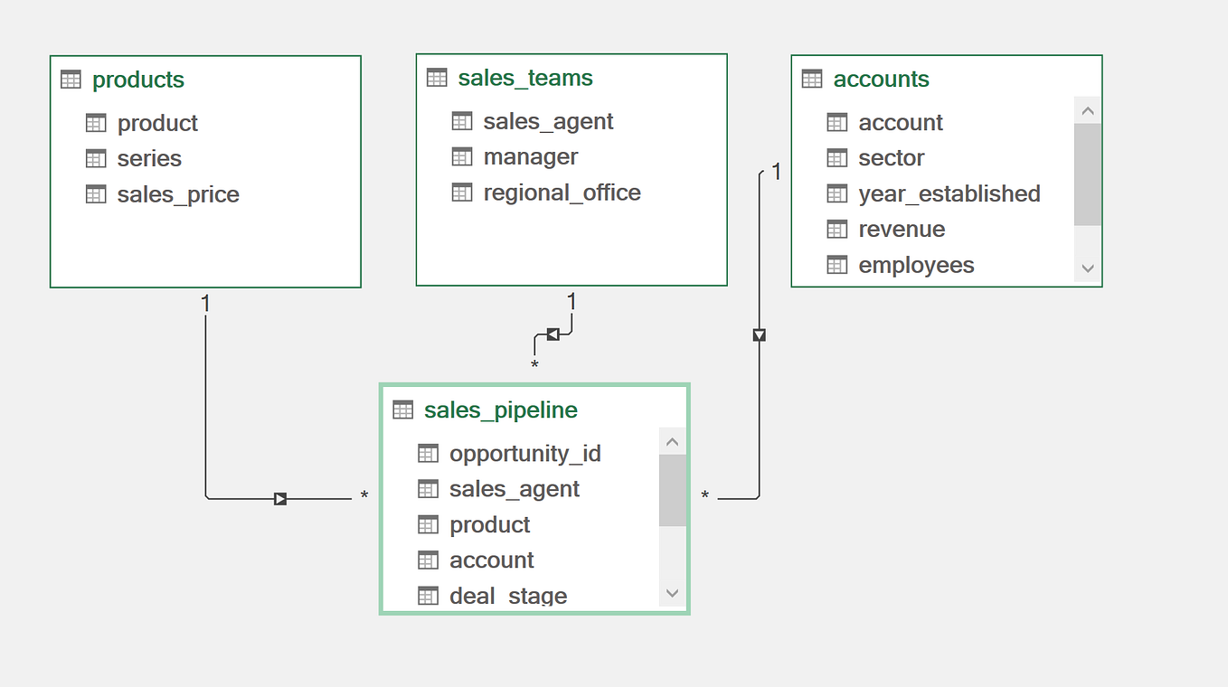
Task: Click the sales_pipeline table header icon
Action: point(402,409)
